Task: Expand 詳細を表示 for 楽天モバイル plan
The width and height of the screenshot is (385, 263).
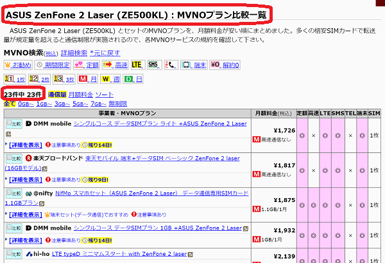Action: pyautogui.click(x=26, y=180)
